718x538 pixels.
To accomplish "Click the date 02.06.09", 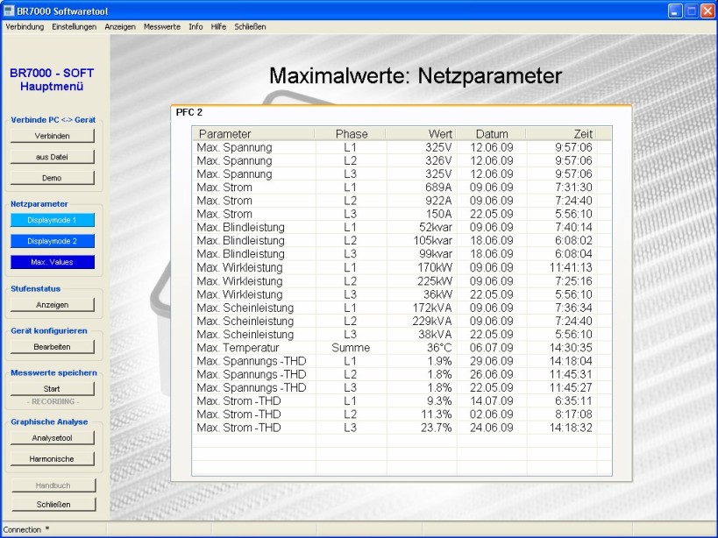I will [x=491, y=414].
